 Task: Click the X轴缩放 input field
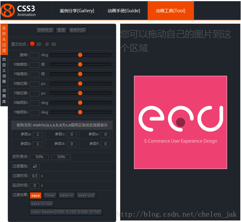(x=34, y=65)
